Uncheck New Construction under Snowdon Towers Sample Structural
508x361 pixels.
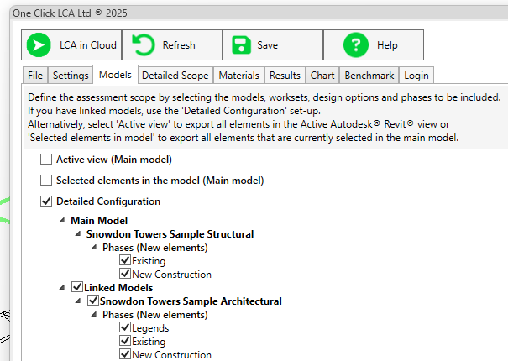[x=125, y=273]
